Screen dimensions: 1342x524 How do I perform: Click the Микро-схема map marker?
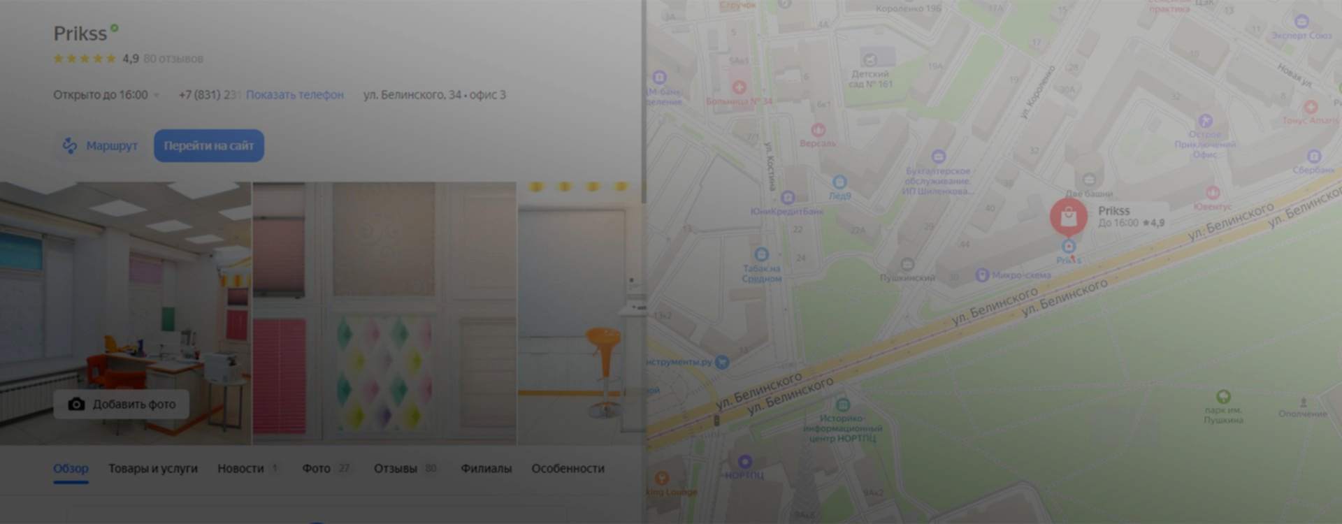982,275
